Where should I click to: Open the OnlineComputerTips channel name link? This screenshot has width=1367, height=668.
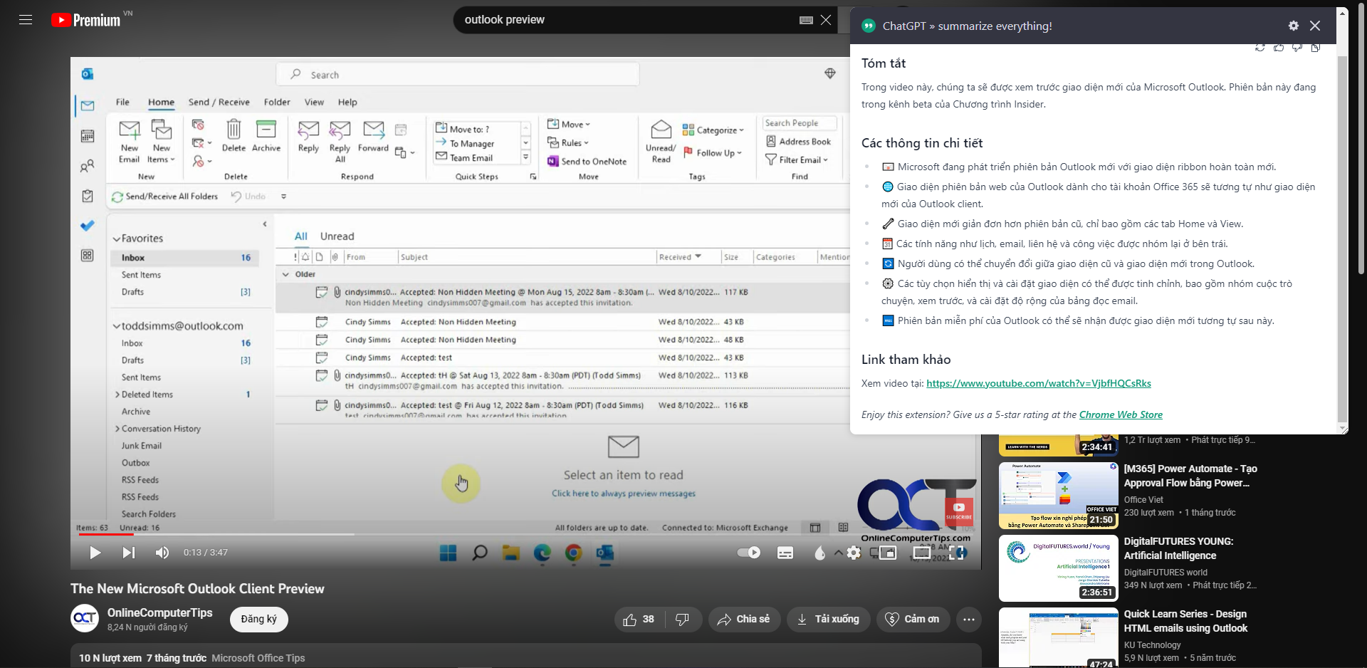pyautogui.click(x=159, y=612)
